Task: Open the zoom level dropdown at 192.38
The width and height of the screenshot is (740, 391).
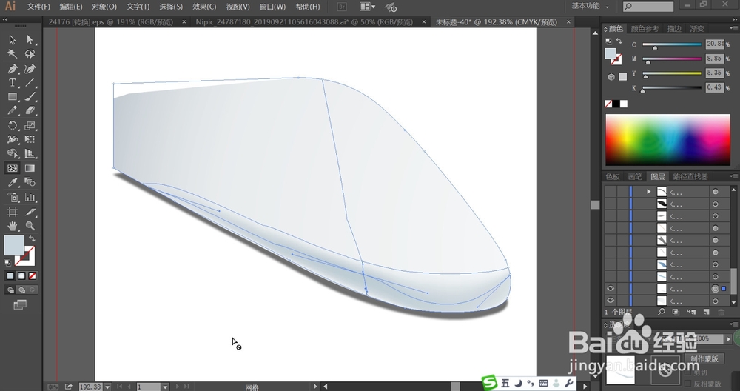Action: [x=107, y=387]
